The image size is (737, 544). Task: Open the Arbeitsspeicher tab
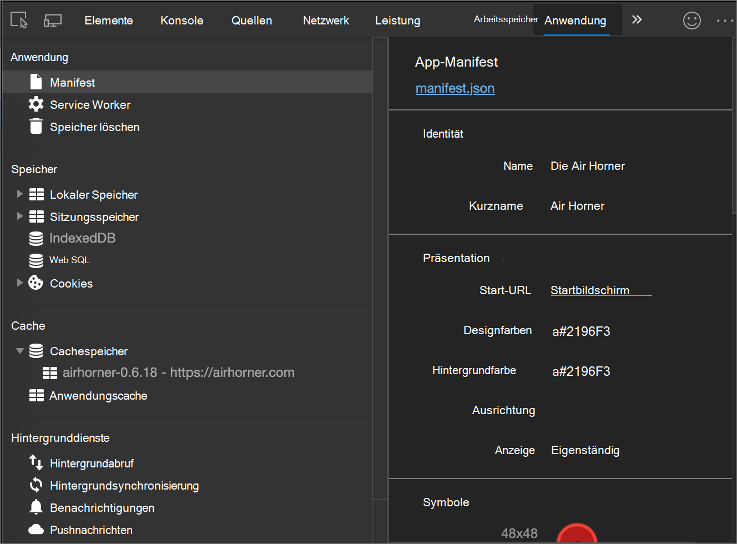click(506, 19)
